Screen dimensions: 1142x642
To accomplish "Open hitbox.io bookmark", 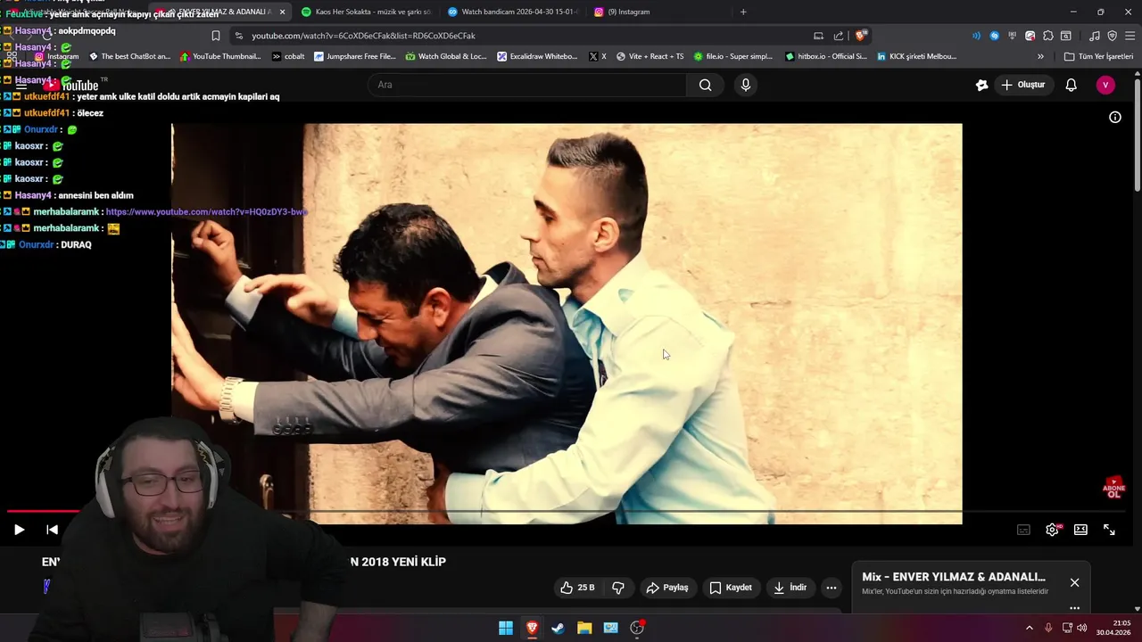I will click(826, 56).
